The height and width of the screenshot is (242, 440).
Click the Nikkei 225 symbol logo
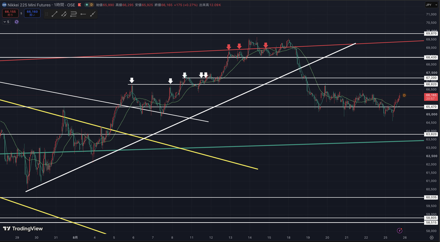[4, 5]
